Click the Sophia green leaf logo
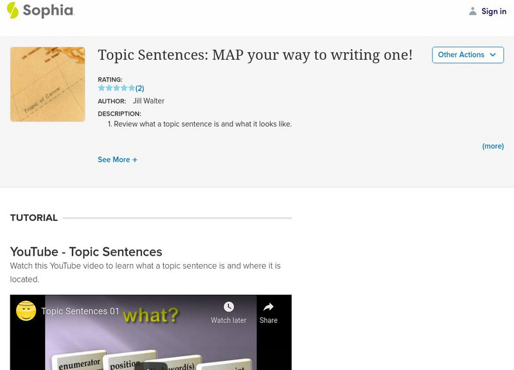 click(x=13, y=10)
